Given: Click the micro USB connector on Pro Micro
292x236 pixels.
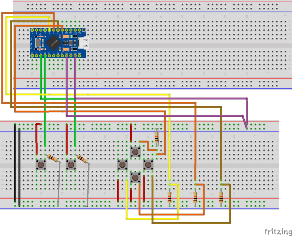Looking at the screenshot, I should [x=85, y=43].
